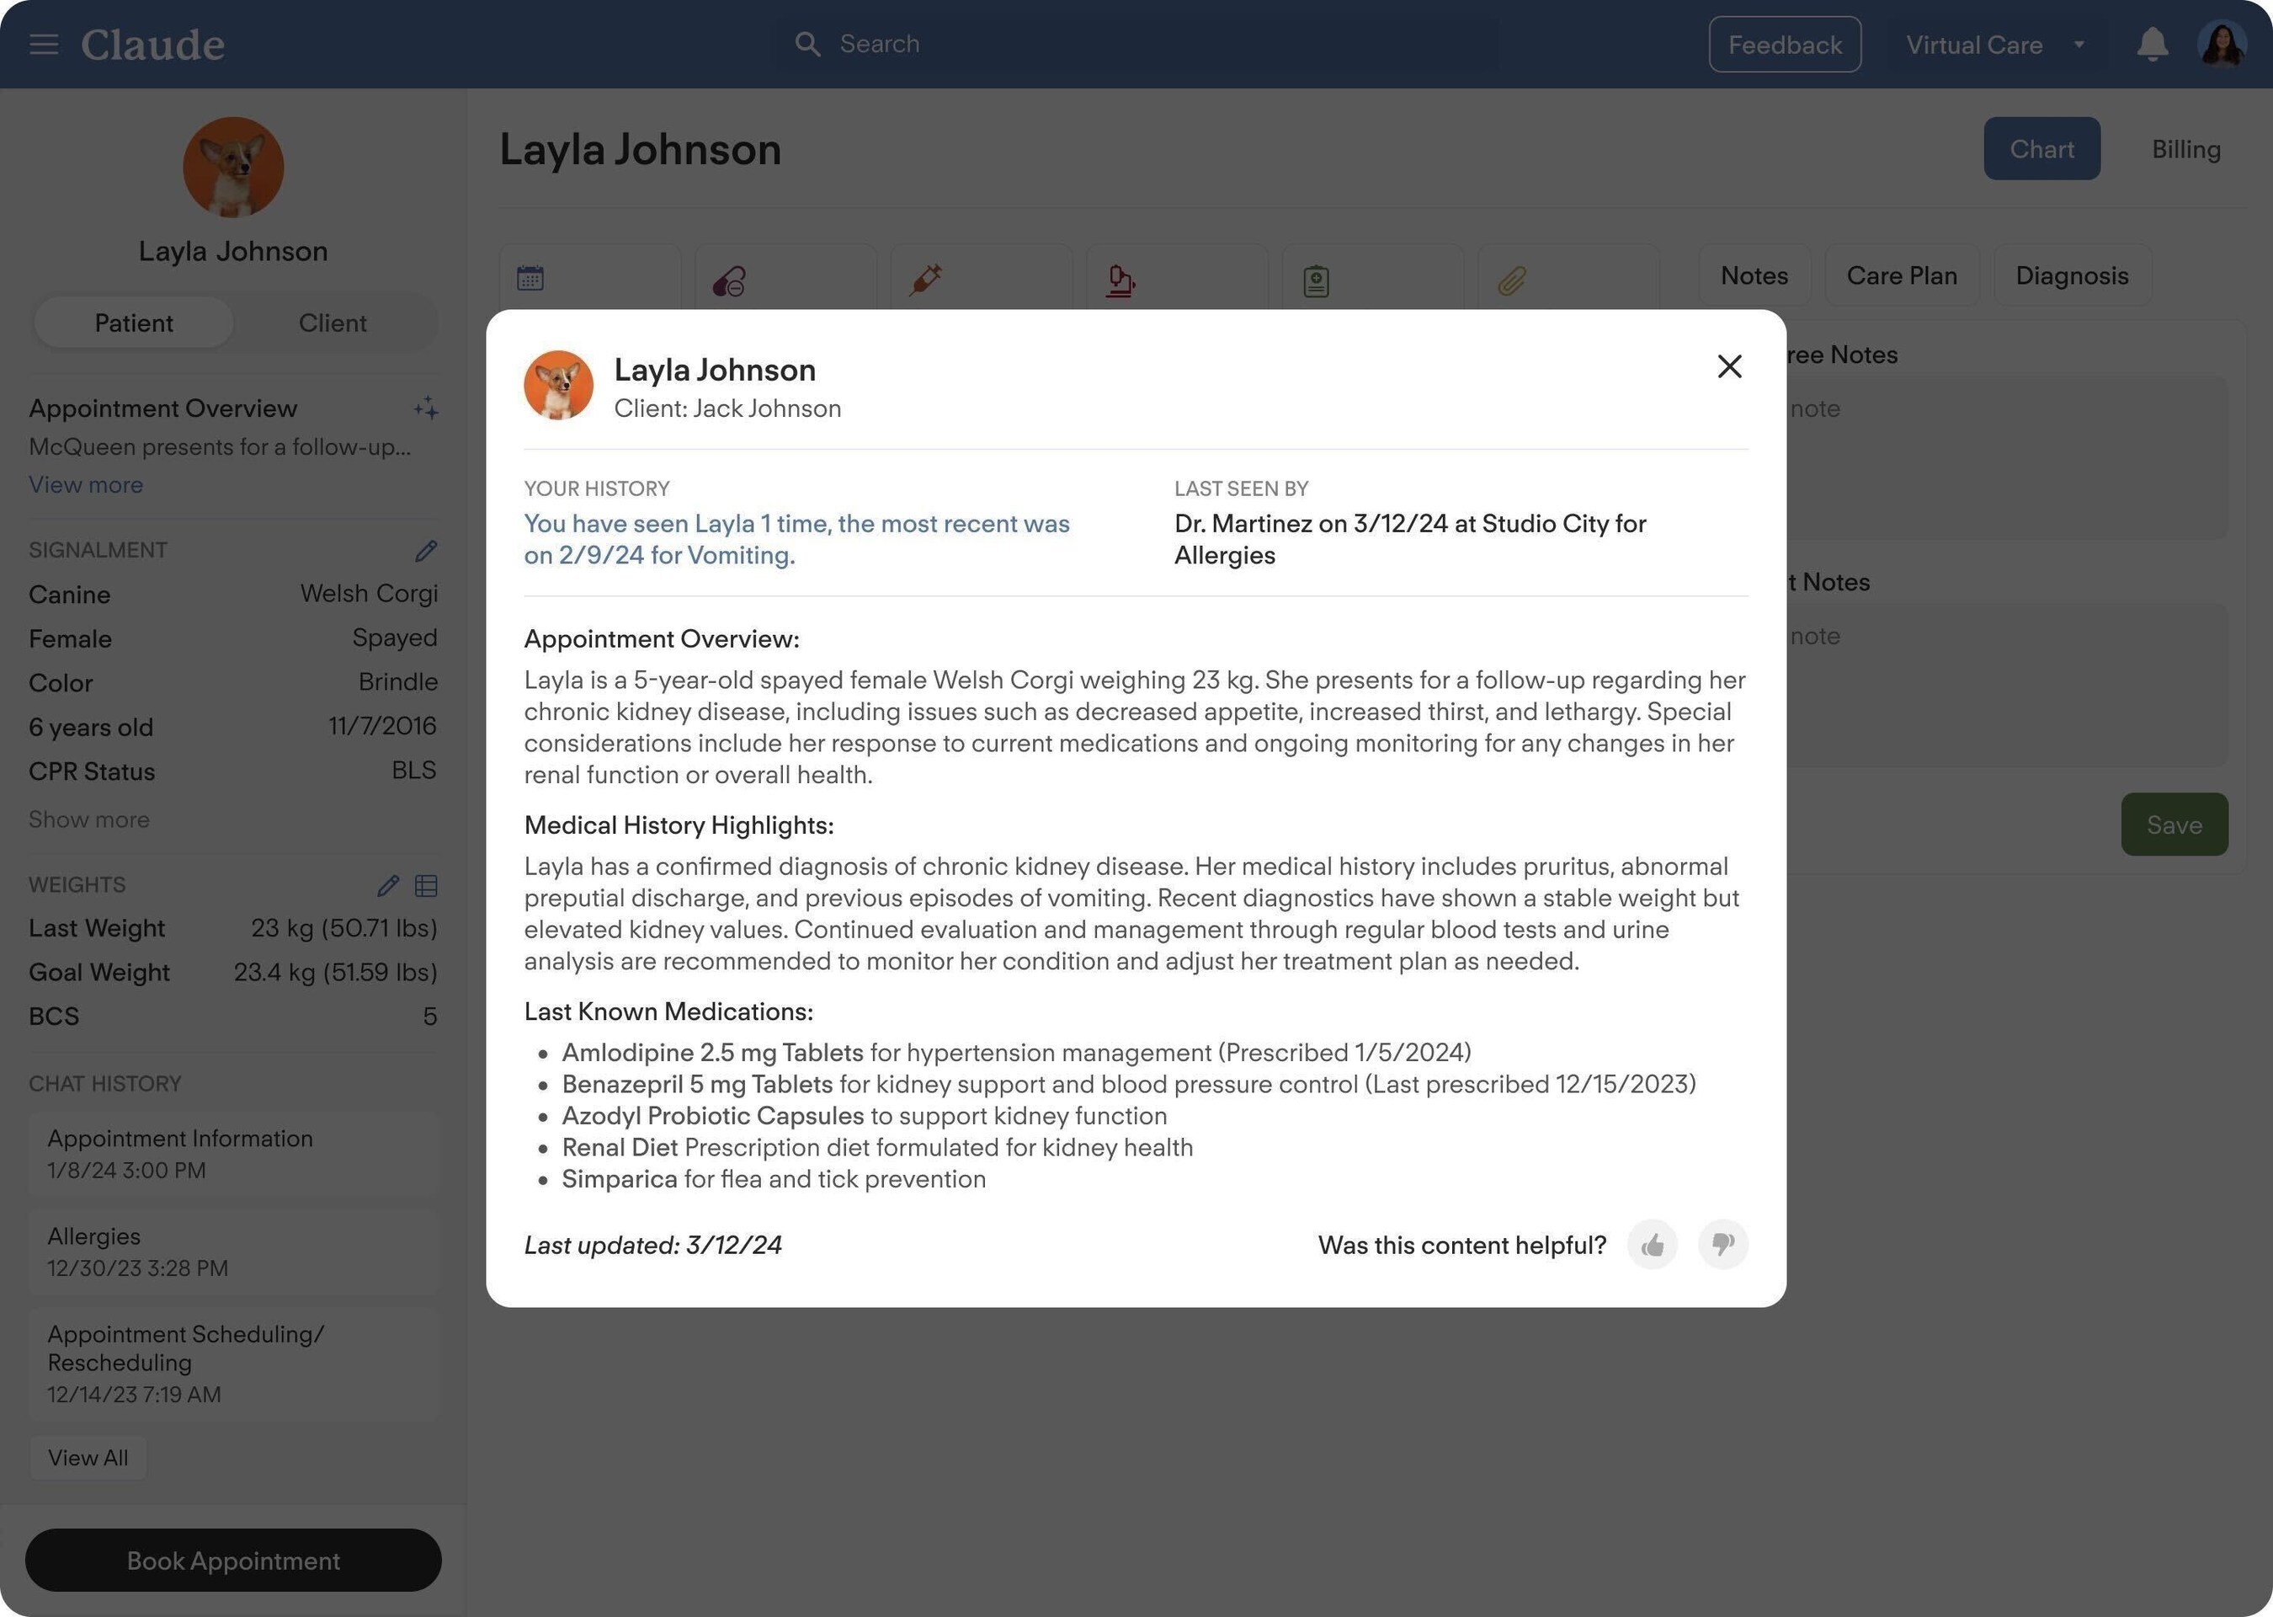Click the 'Welsh Corgi' breed value
The width and height of the screenshot is (2273, 1617).
370,594
